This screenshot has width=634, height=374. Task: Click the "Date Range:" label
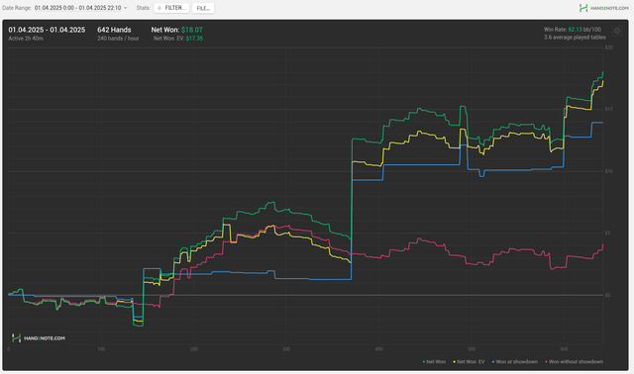tap(17, 8)
